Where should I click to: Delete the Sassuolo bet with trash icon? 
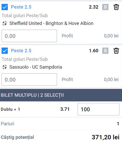[x=116, y=51]
